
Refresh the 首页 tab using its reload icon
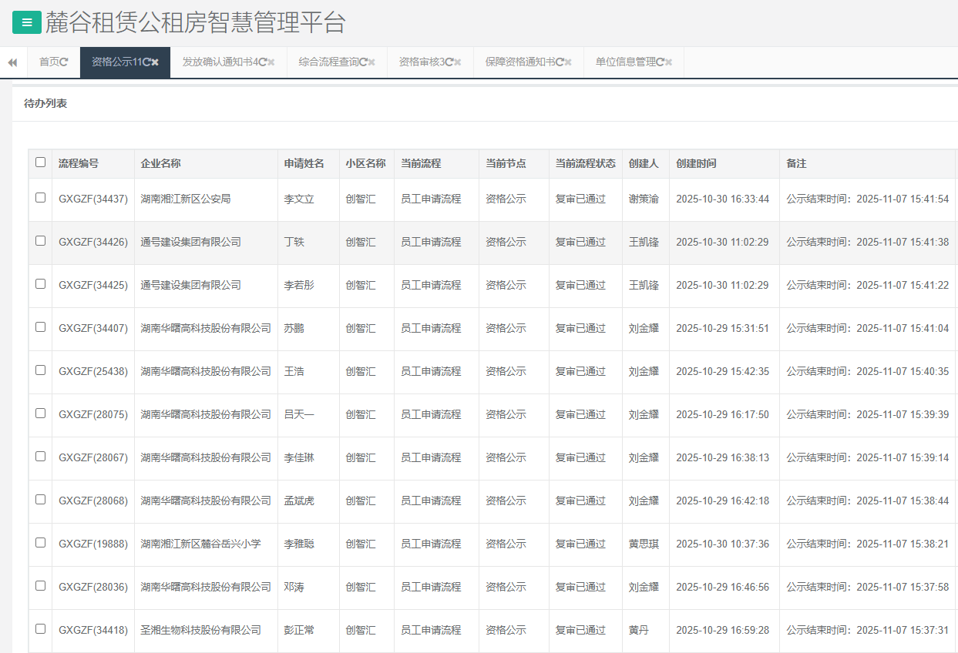[x=64, y=62]
